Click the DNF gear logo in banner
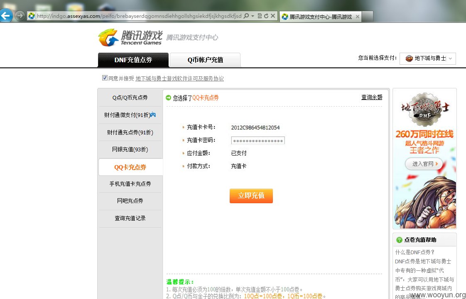This screenshot has width=466, height=299. click(425, 109)
